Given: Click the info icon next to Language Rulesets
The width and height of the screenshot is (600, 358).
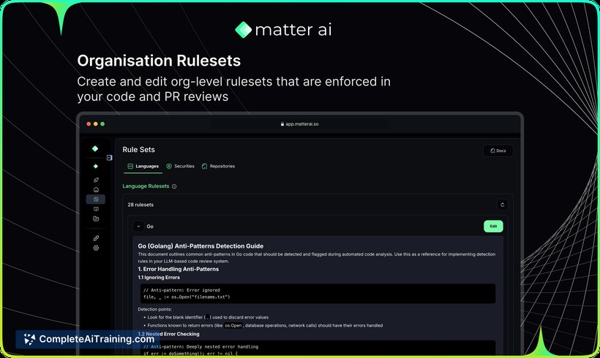Looking at the screenshot, I should pos(174,186).
